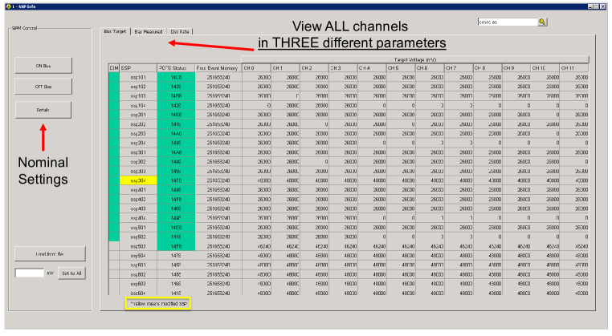
Task: Click the CH 4 column header
Action: click(372, 68)
